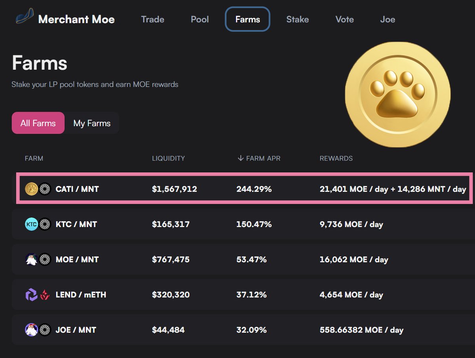Click the 150.47% APR value
The image size is (475, 358).
pyautogui.click(x=254, y=224)
